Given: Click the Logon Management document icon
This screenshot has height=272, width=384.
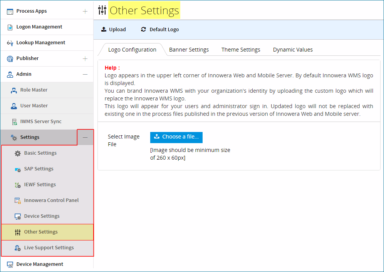Looking at the screenshot, I should [10, 27].
